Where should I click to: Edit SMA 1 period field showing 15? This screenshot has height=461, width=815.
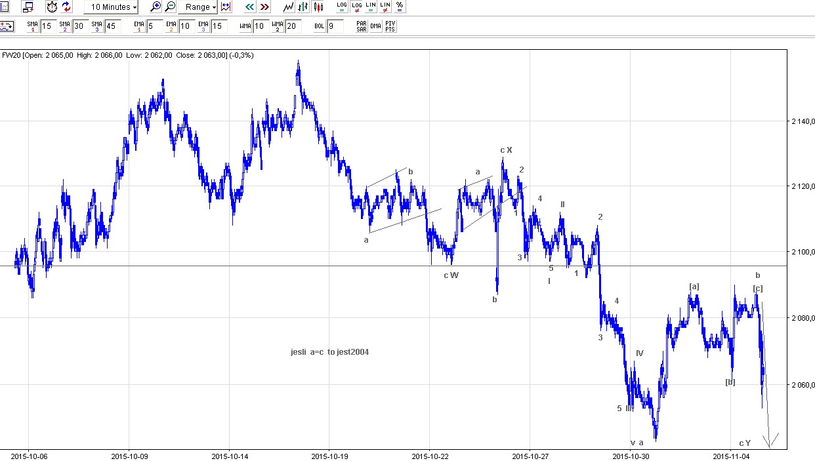click(47, 26)
